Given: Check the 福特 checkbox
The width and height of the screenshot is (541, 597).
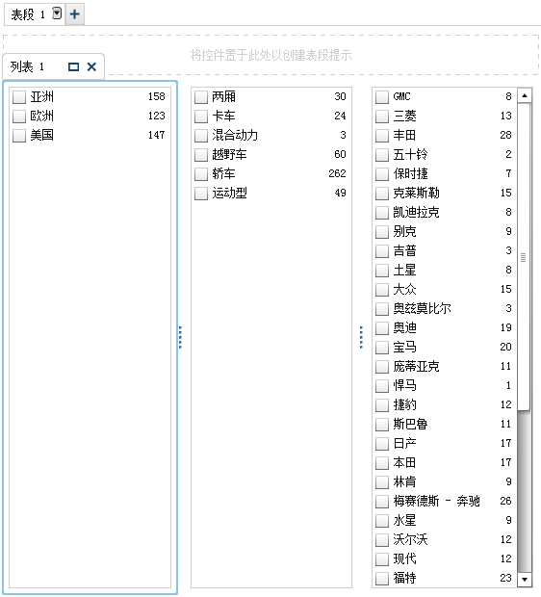Looking at the screenshot, I should coord(382,579).
